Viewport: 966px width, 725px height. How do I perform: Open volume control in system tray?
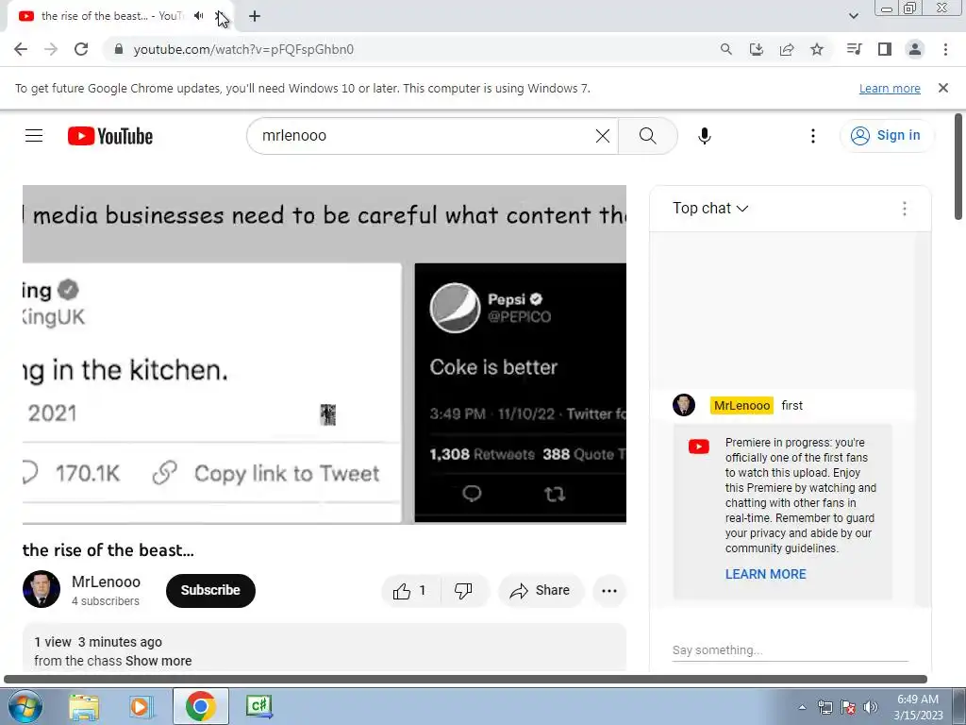point(870,707)
